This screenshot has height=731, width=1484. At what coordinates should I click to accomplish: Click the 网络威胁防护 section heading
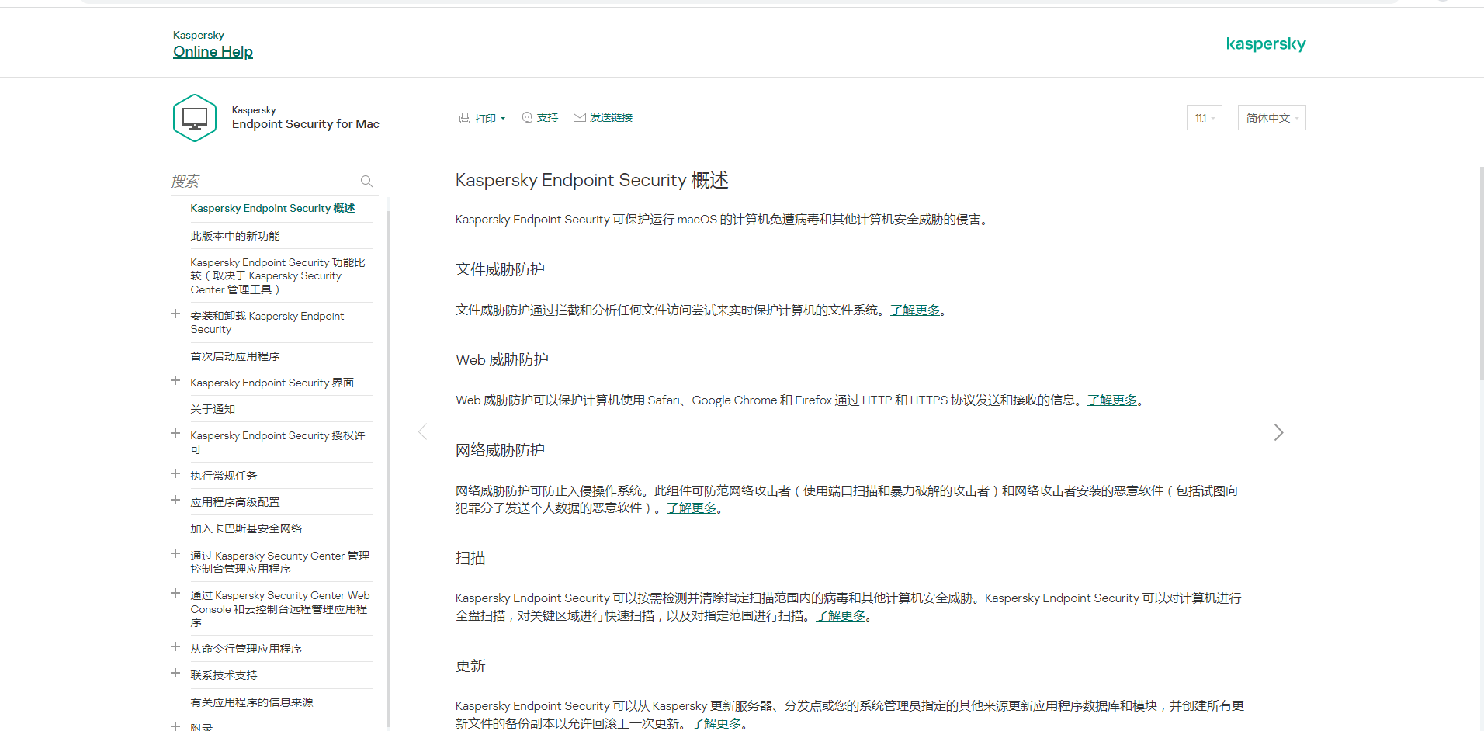(500, 451)
